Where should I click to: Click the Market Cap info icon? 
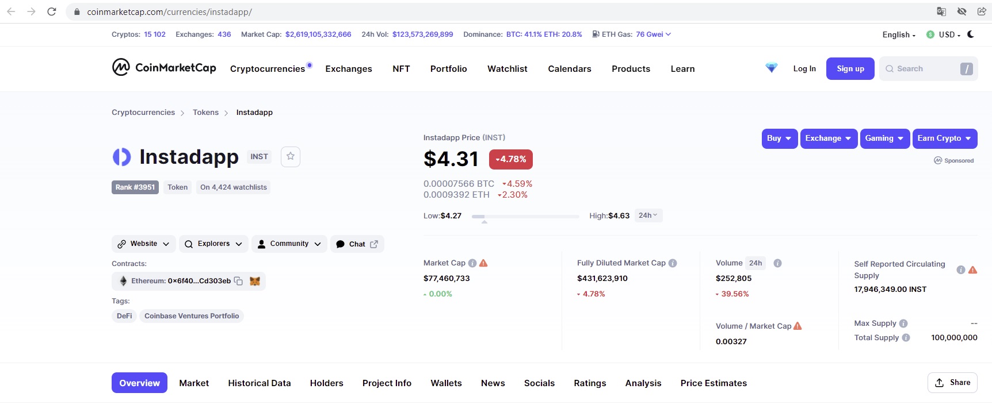[472, 263]
